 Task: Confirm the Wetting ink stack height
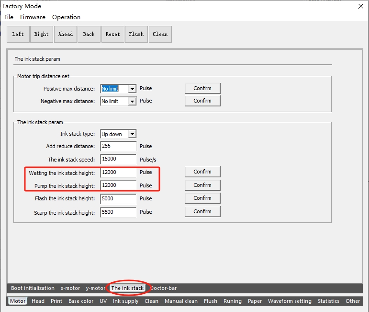coord(202,172)
